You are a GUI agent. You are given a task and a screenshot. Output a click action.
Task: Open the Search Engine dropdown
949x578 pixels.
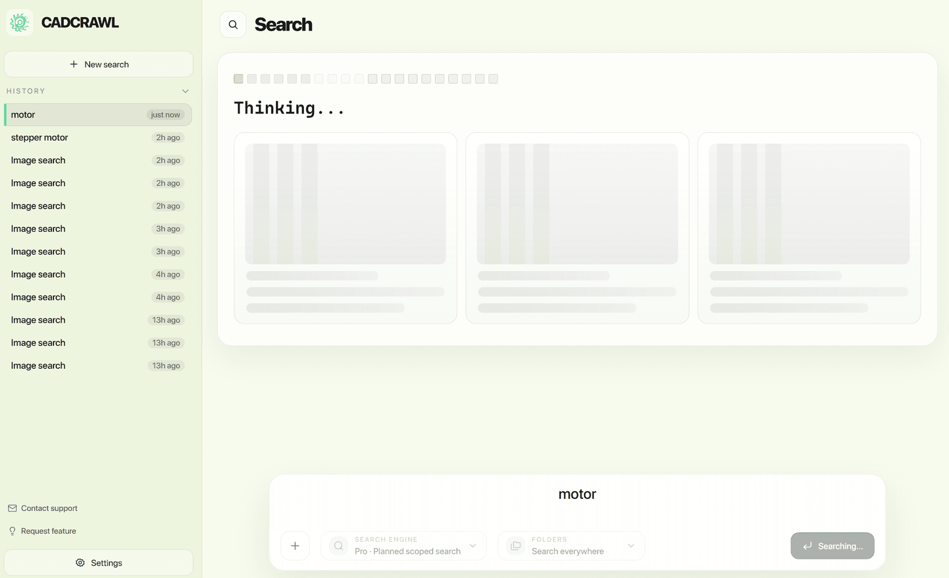[403, 546]
